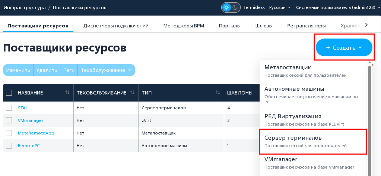The width and height of the screenshot is (381, 176).
Task: Click Инфраструктура in the breadcrumb
Action: click(25, 7)
